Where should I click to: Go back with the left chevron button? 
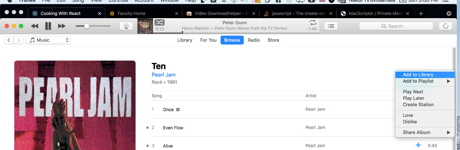(9, 40)
